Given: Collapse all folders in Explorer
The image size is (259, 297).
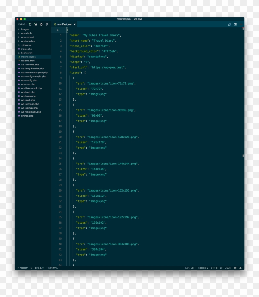Looking at the screenshot, I should coord(47,24).
